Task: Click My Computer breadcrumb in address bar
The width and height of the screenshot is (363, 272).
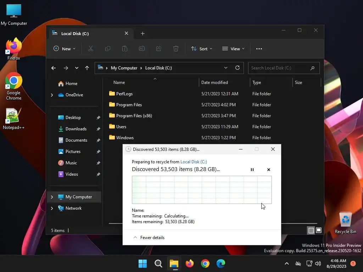Action: (124, 68)
